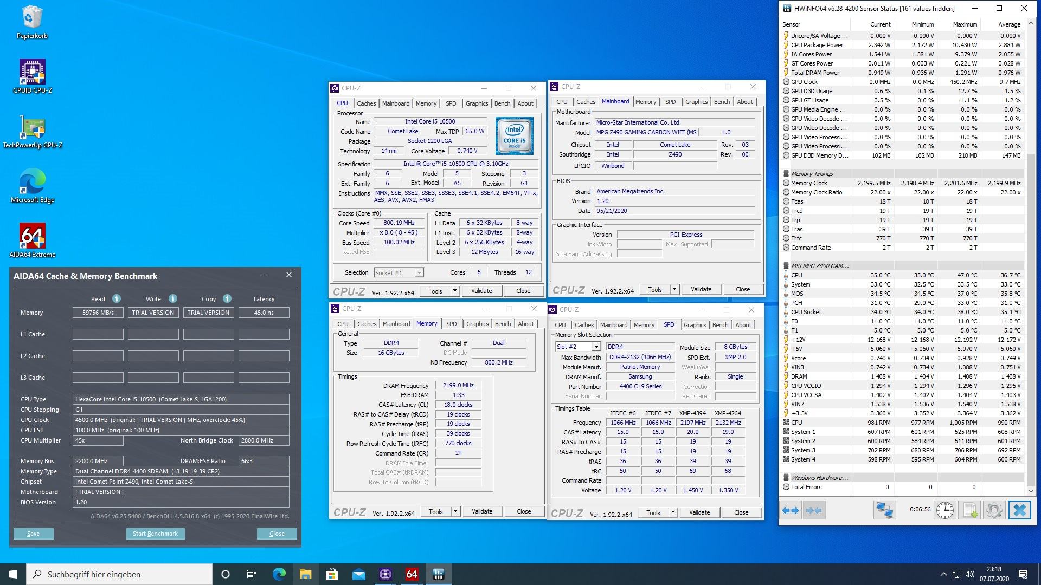Click Save in AIDA64 benchmark window
Viewport: 1041px width, 585px height.
[33, 534]
